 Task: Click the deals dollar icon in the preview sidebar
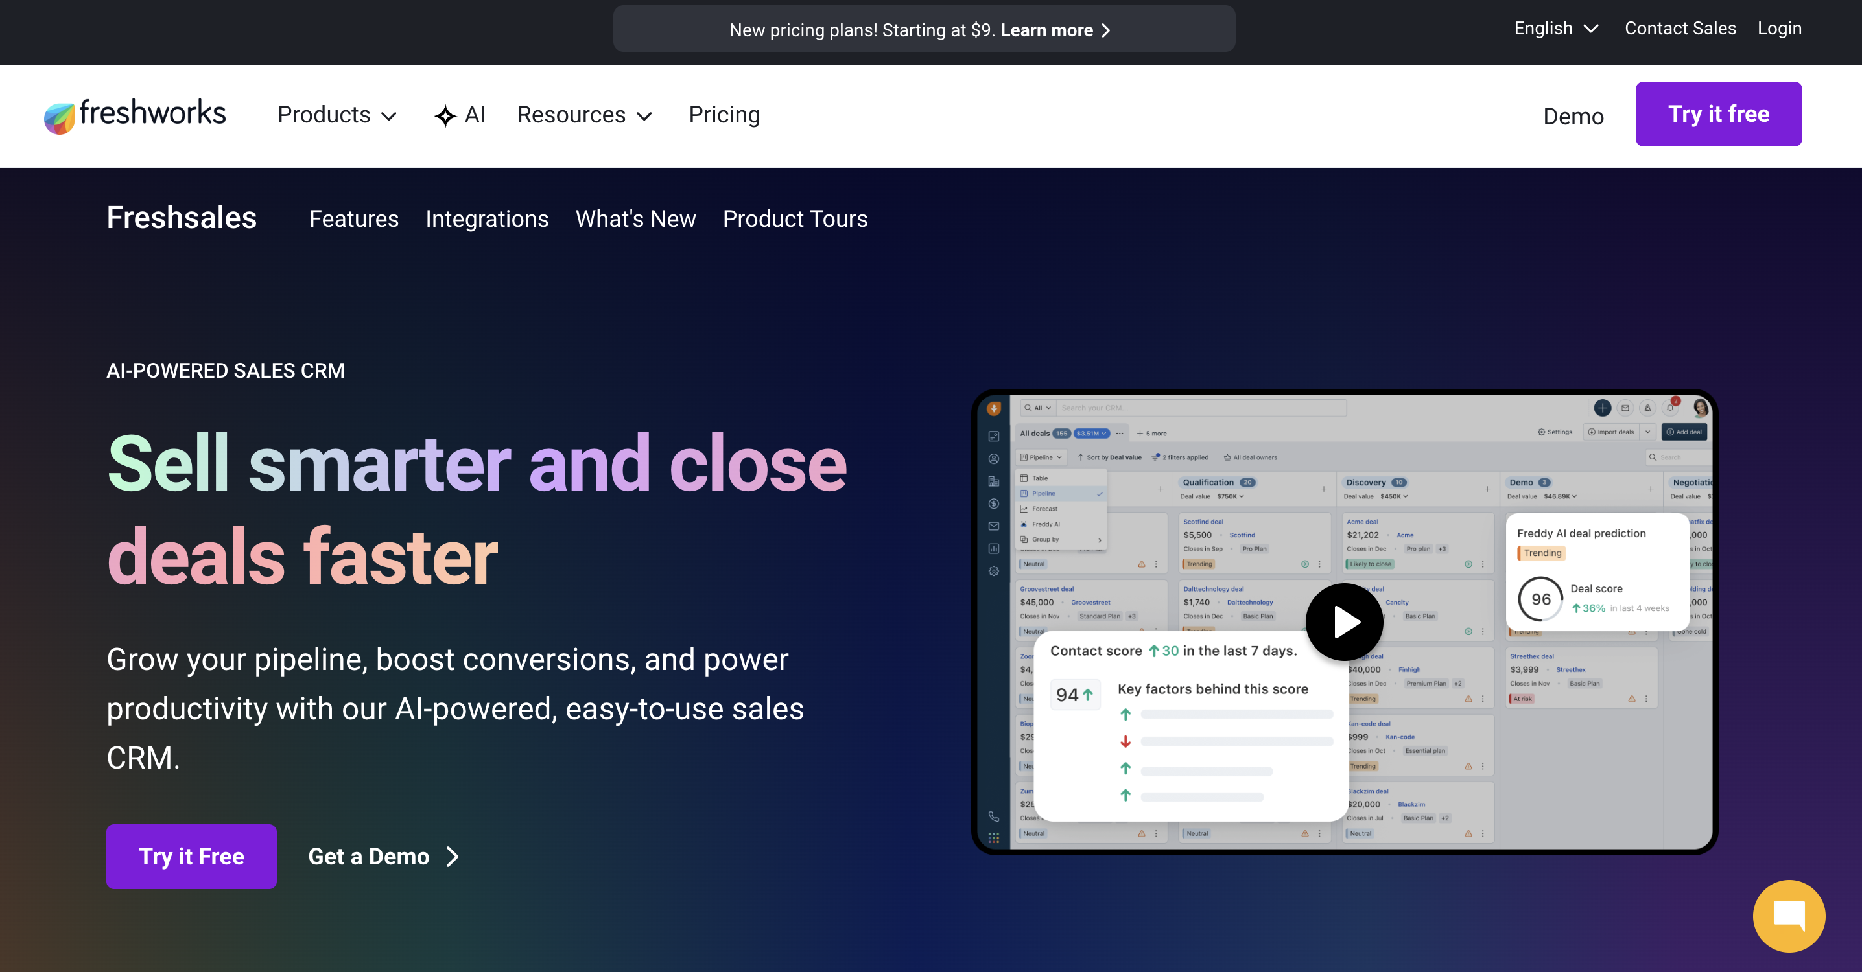point(994,503)
